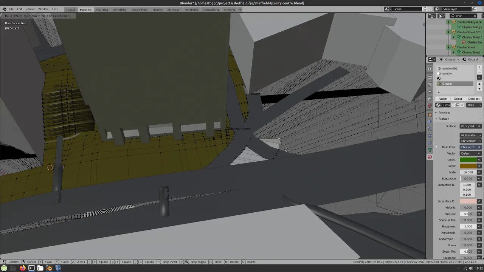The image size is (484, 272).
Task: Adjust the Roughness value slider
Action: tap(468, 226)
